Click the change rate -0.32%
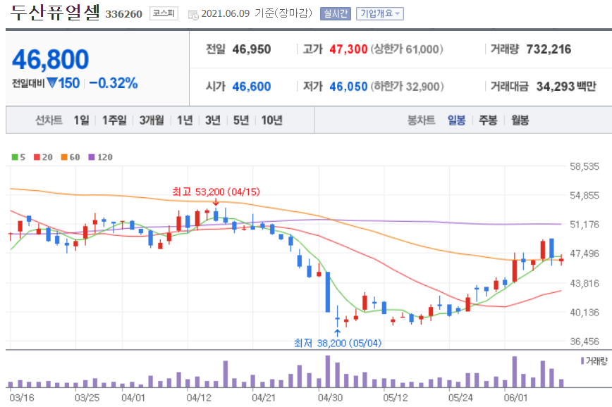 (114, 83)
